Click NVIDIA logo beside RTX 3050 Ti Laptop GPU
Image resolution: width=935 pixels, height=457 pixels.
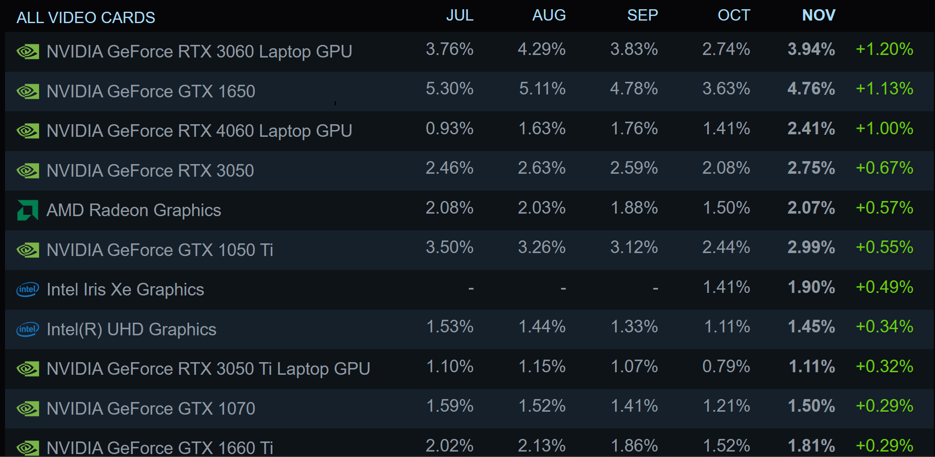point(28,369)
